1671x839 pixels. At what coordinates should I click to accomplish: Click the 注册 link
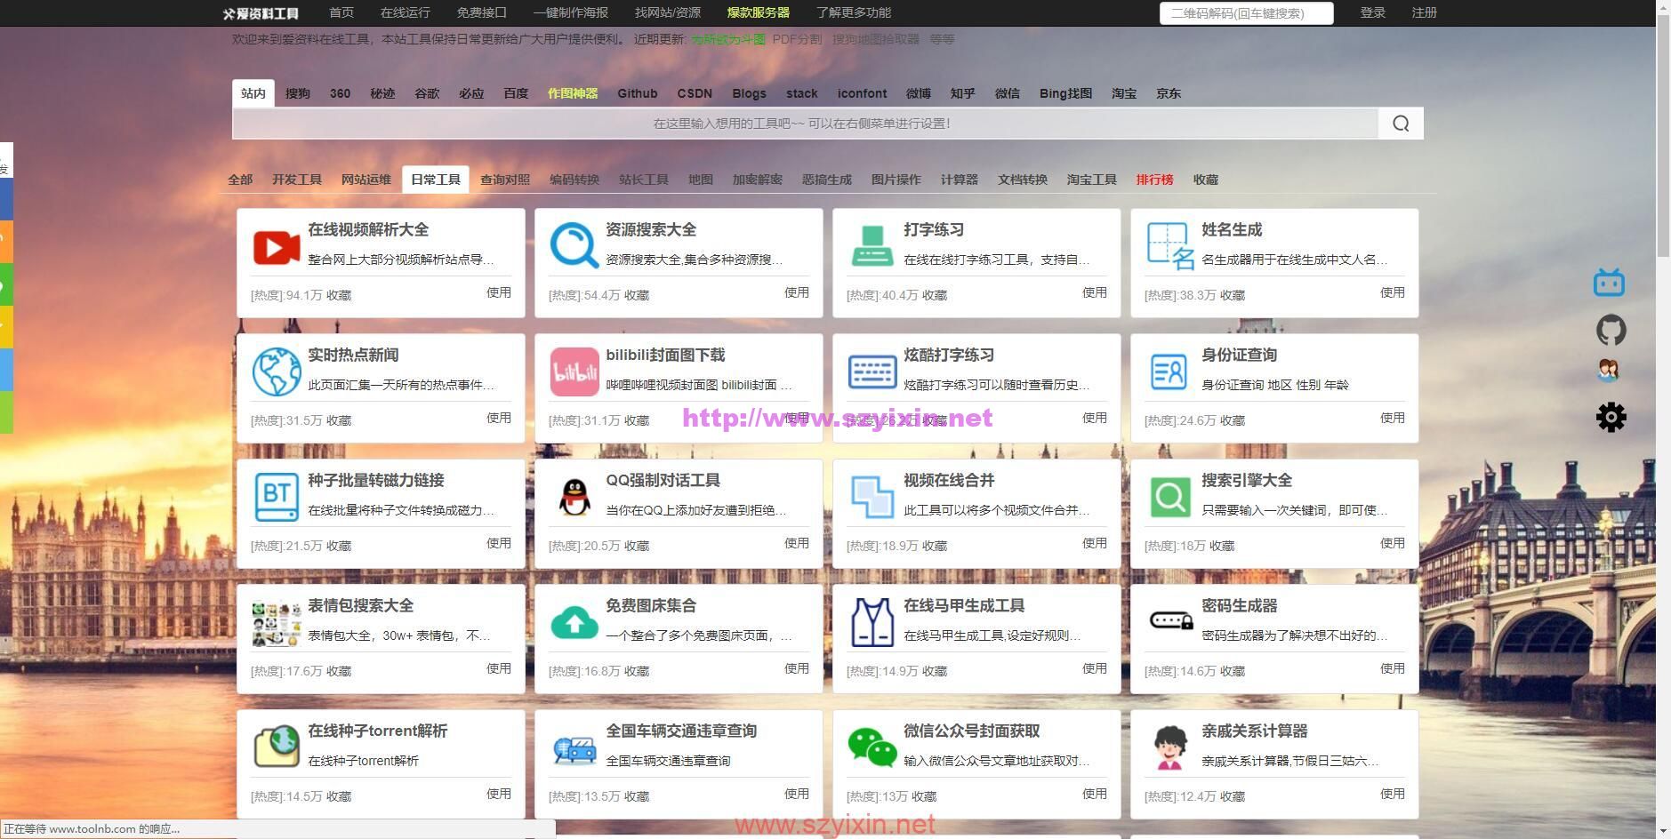click(x=1425, y=12)
